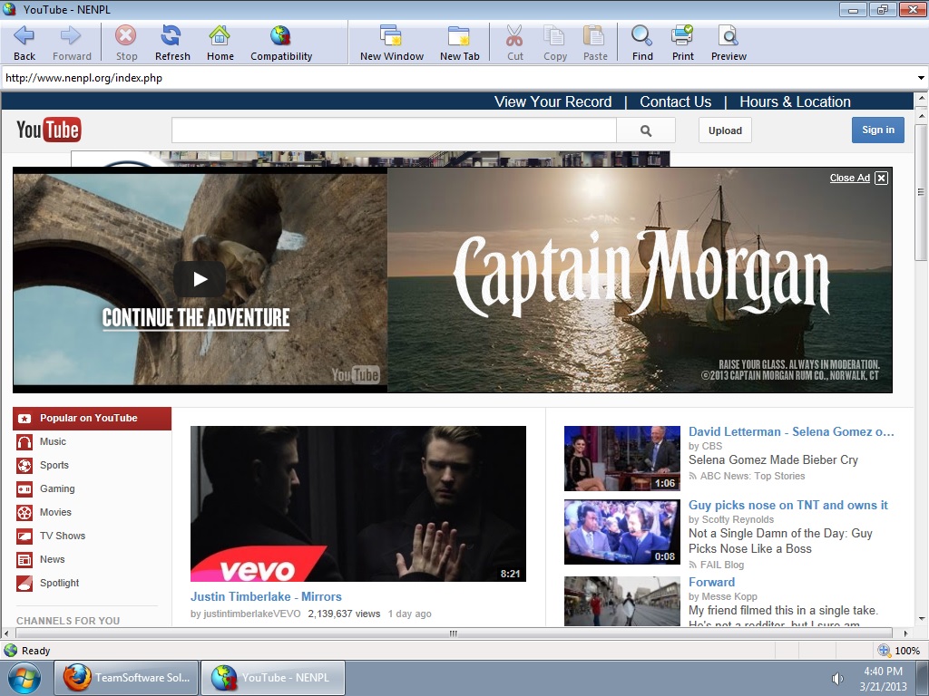The width and height of the screenshot is (929, 696).
Task: Click the 100% zoom level control
Action: (899, 651)
